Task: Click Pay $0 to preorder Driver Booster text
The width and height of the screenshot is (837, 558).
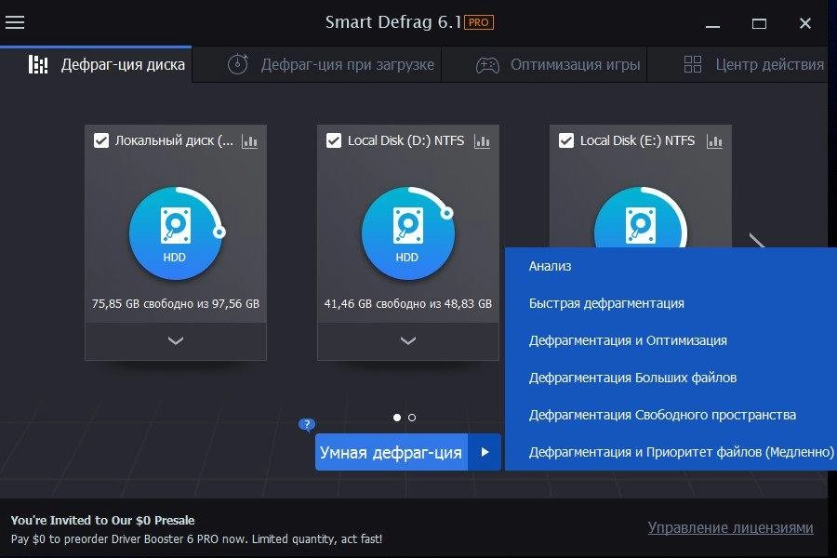Action: coord(196,538)
